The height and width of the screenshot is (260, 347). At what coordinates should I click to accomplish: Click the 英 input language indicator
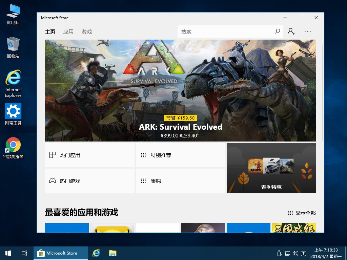tap(303, 253)
